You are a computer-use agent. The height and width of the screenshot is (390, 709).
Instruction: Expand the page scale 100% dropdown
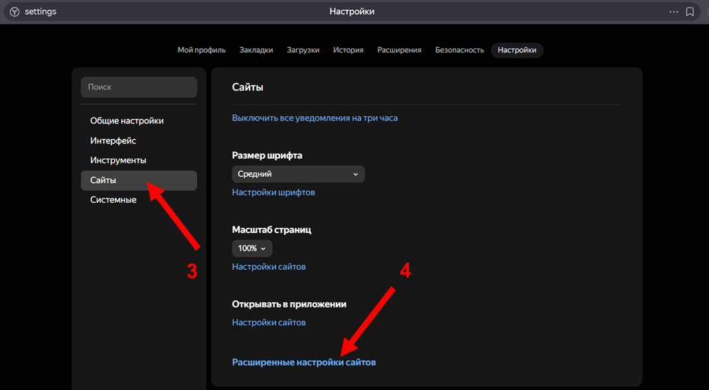(252, 248)
